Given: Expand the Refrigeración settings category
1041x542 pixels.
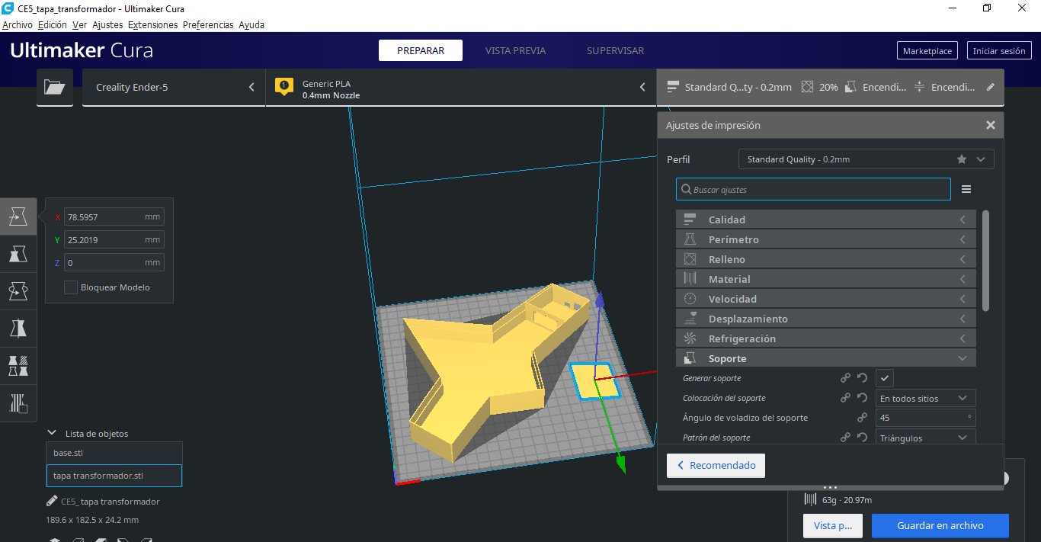Looking at the screenshot, I should pos(826,338).
